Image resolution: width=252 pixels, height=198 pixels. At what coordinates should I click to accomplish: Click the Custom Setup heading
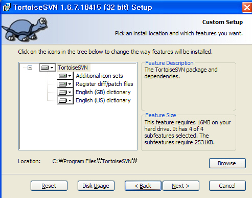222,22
